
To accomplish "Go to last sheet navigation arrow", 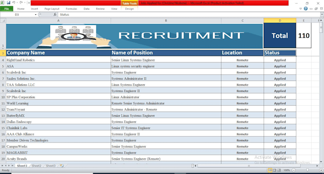I will (x=12, y=166).
